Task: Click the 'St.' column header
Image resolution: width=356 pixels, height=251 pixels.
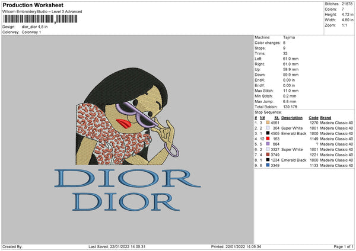Action: pos(276,118)
